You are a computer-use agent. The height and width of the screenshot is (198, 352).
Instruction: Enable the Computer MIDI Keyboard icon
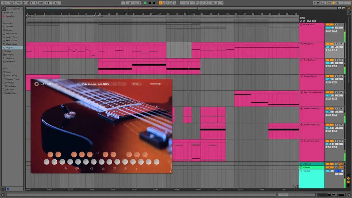(318, 3)
